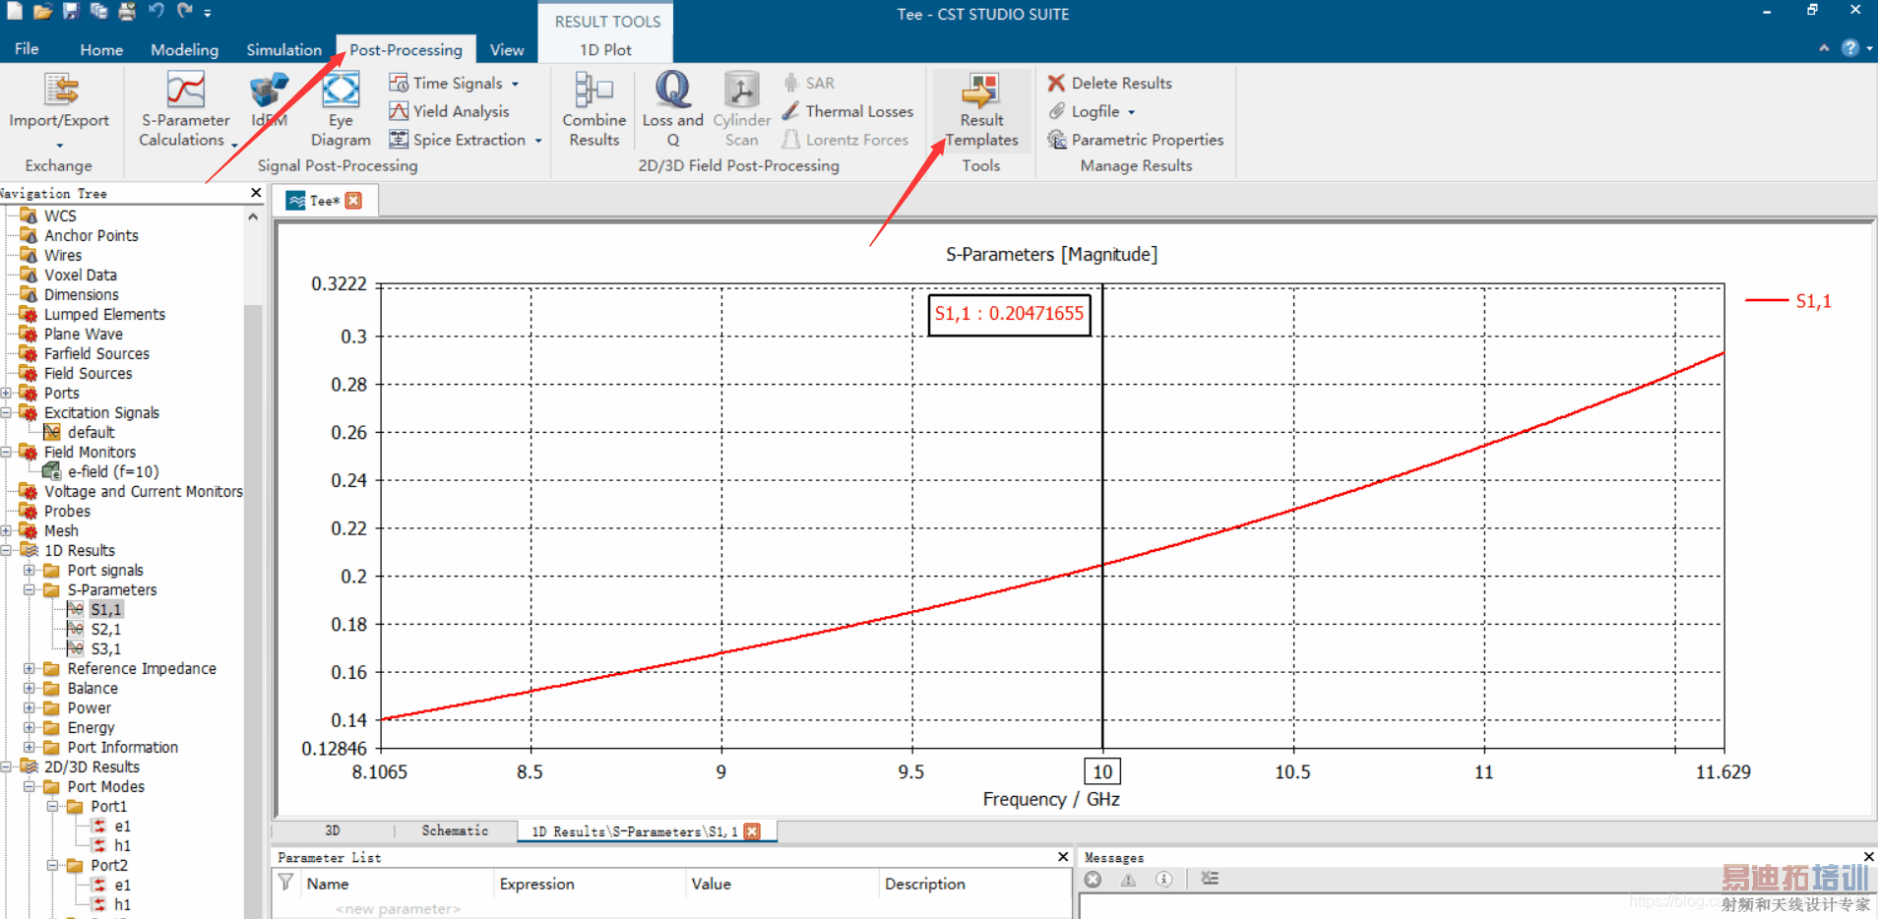This screenshot has height=919, width=1878.
Task: Expand the Power folder
Action: (x=30, y=707)
